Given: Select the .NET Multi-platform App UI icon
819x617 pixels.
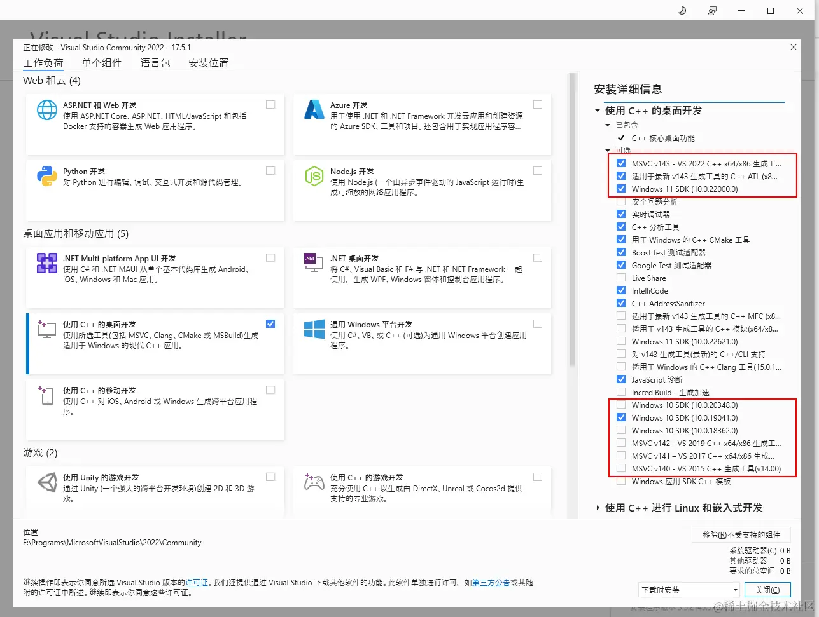Looking at the screenshot, I should 47,264.
